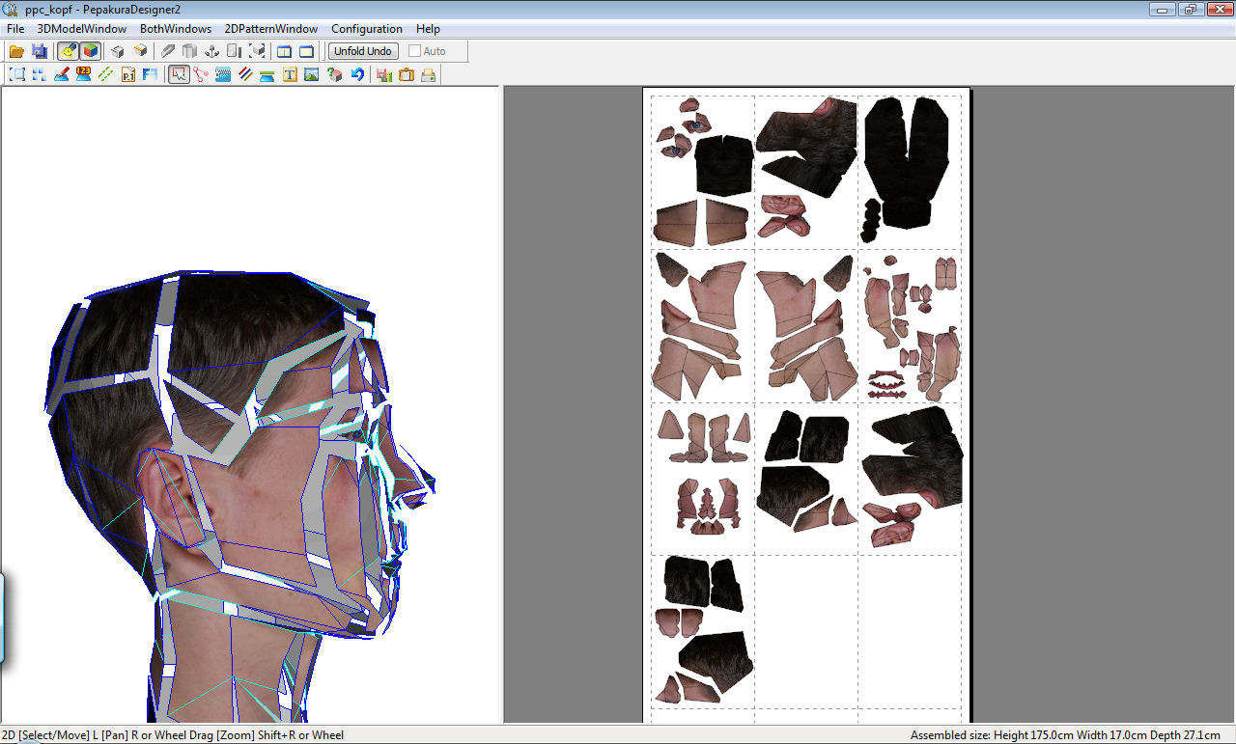Open the BothWindows menu
This screenshot has height=744, width=1236.
[176, 29]
